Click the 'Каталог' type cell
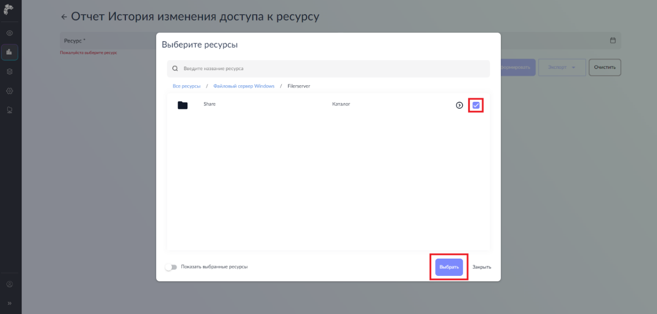Image resolution: width=657 pixels, height=314 pixels. [x=341, y=104]
